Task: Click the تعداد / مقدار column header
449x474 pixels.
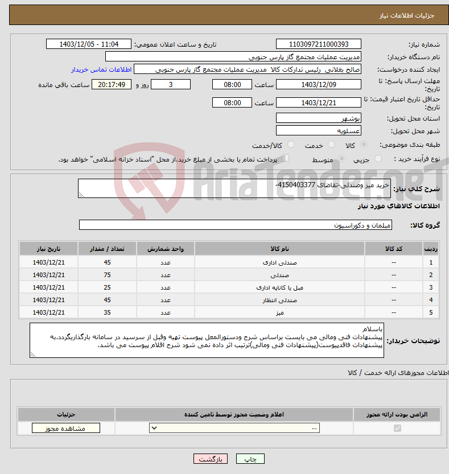Action: pyautogui.click(x=107, y=249)
